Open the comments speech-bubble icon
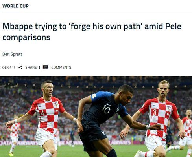Image resolution: width=192 pixels, height=157 pixels. (45, 67)
